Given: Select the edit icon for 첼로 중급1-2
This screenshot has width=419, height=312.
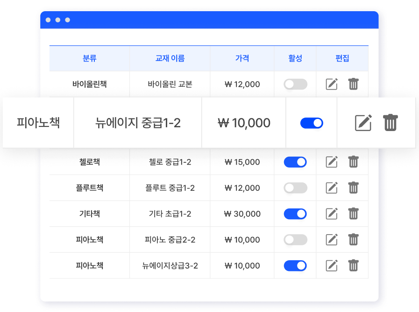Looking at the screenshot, I should (x=332, y=162).
